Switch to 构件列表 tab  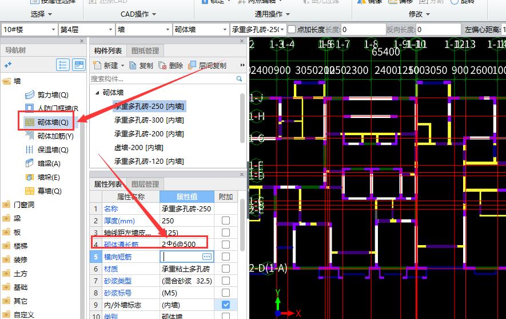tap(108, 51)
